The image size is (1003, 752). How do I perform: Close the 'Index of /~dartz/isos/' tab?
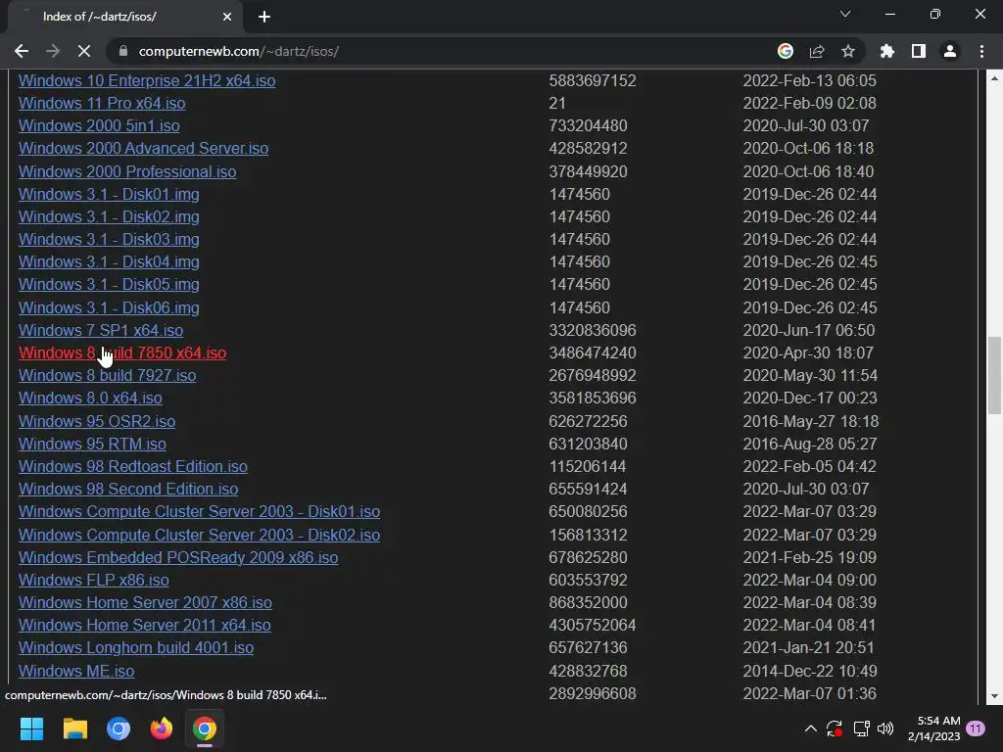click(227, 17)
